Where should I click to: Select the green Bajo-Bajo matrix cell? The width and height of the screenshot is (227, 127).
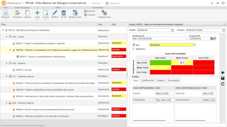click(160, 63)
